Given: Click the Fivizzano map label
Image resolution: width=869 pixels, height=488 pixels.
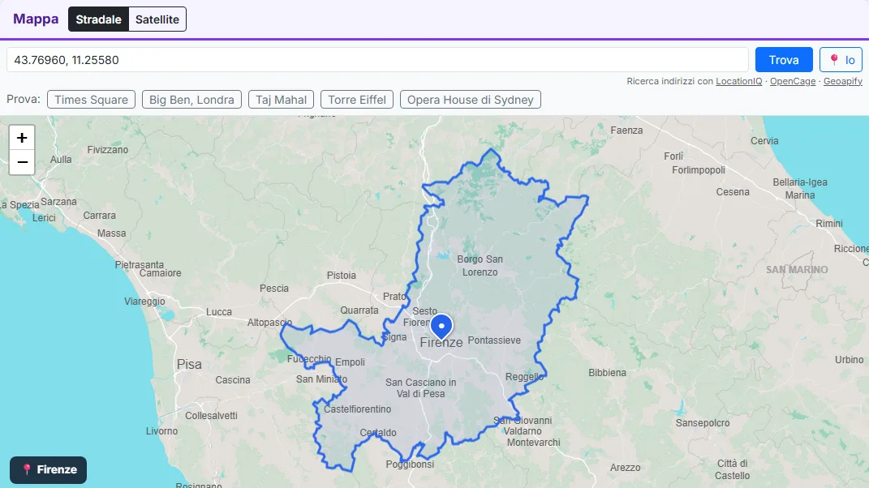Looking at the screenshot, I should [x=108, y=149].
